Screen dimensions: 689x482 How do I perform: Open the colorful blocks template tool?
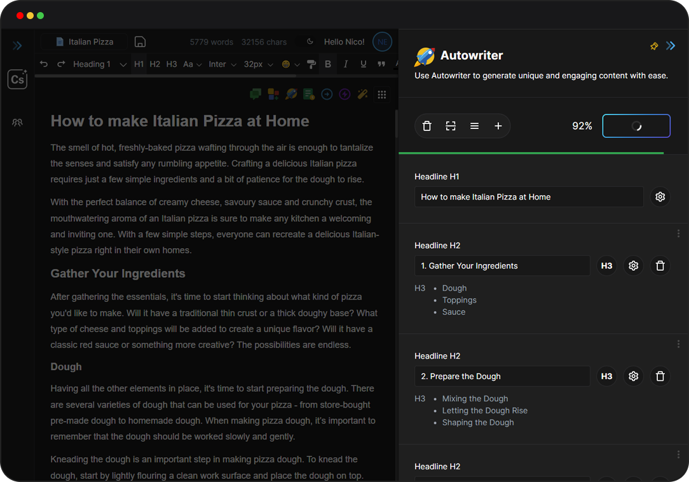click(273, 94)
